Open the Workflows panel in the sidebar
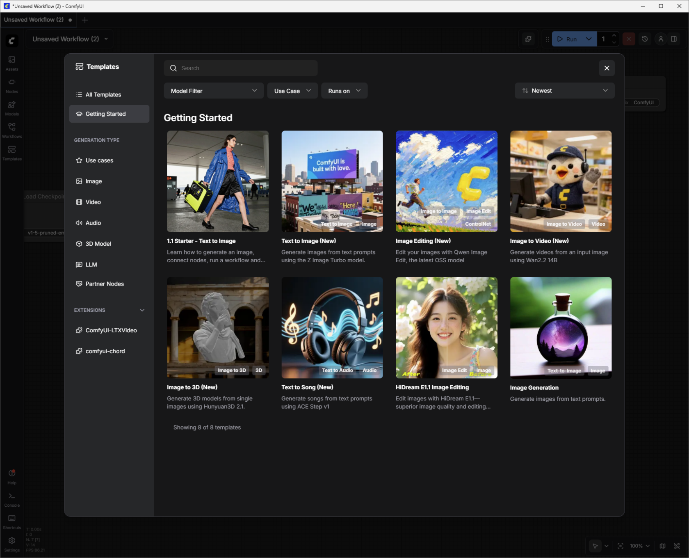The image size is (689, 558). pos(11,130)
